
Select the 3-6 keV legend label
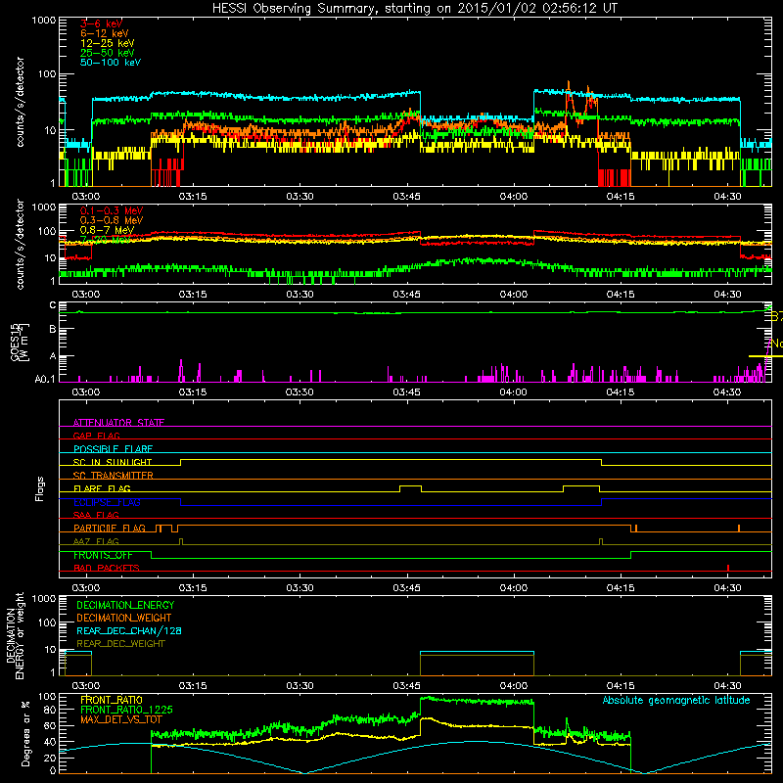(x=101, y=23)
